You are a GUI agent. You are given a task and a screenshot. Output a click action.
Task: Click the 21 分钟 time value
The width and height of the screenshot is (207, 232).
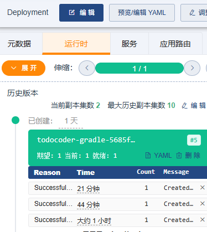coord(89,189)
